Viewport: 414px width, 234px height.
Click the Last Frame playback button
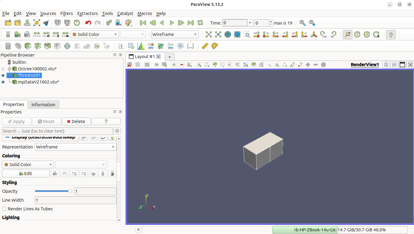[191, 23]
